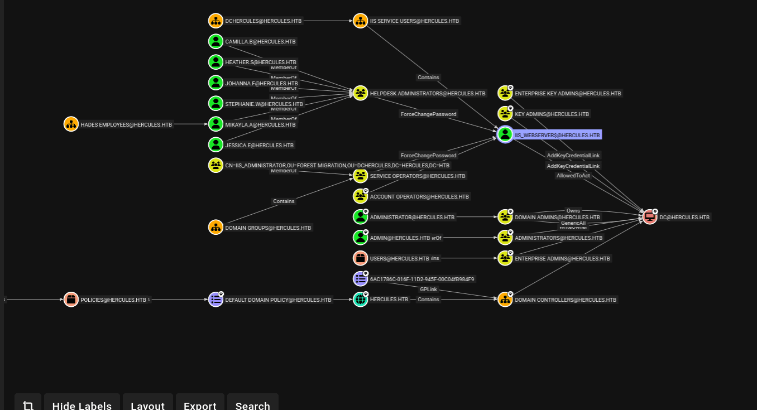Screen dimensions: 757x410
Task: Select the IIS SERVICE USERS OU node icon
Action: (x=360, y=21)
